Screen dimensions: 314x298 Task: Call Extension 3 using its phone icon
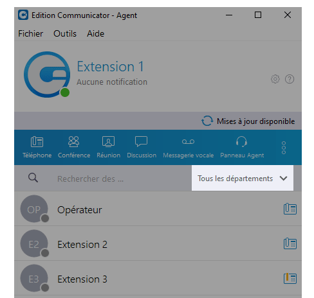(x=290, y=278)
